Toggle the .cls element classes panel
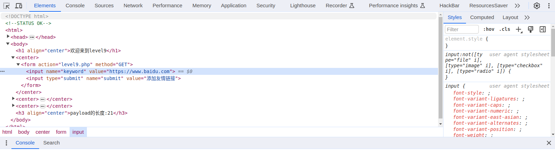Screen dimensions: 555x150 click(x=504, y=29)
